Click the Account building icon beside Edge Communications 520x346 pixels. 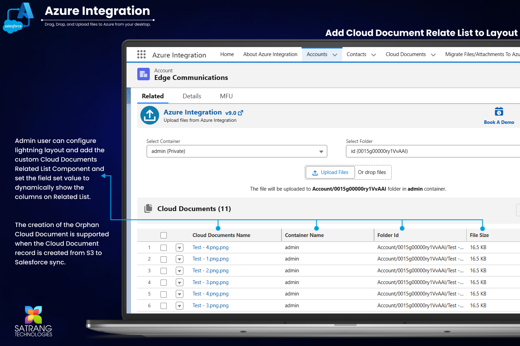point(143,74)
